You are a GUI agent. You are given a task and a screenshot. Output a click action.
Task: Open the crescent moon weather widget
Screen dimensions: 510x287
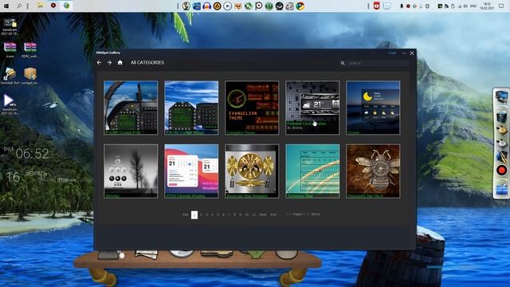pos(373,108)
